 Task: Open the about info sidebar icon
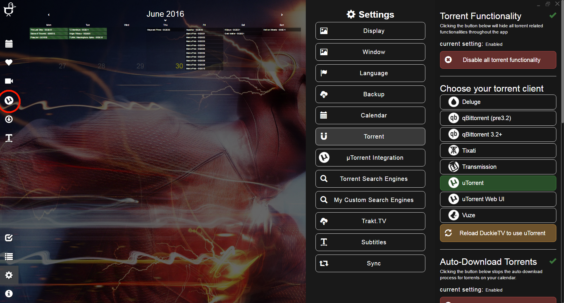(x=9, y=294)
